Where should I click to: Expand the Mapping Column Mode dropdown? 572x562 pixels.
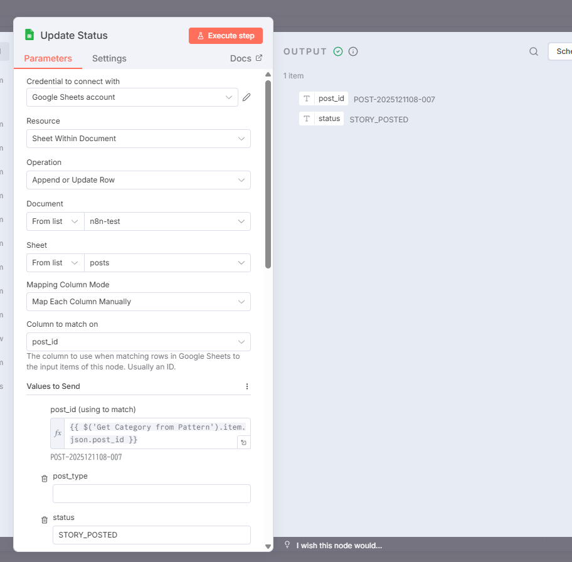(x=138, y=302)
